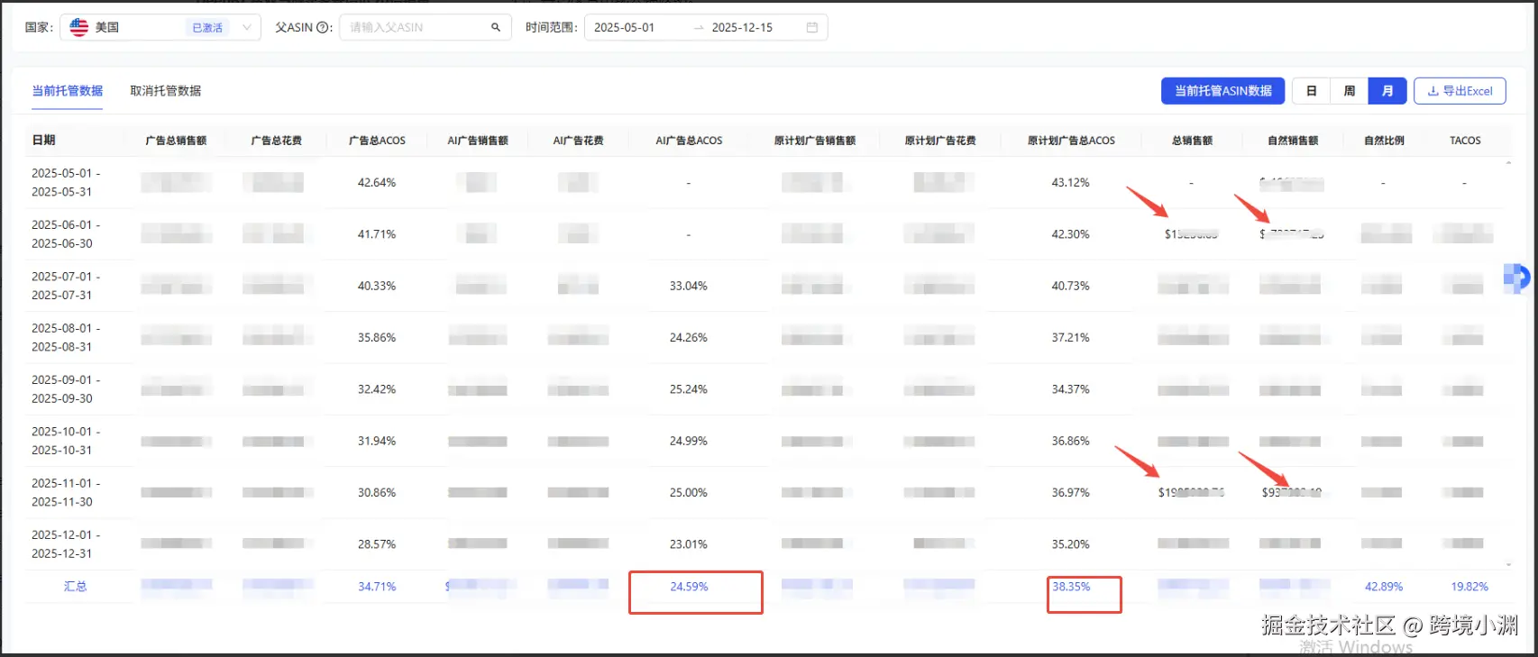Click the 2025-07-01 - 2025-07-31 date row
1538x657 pixels.
click(x=66, y=285)
